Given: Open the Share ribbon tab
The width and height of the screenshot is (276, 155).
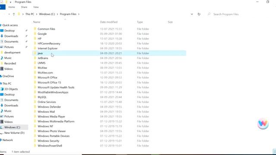Looking at the screenshot, I should point(24,7).
